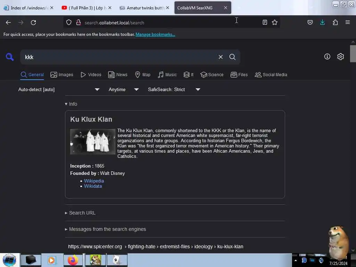Expand the Search URL section

(80, 213)
